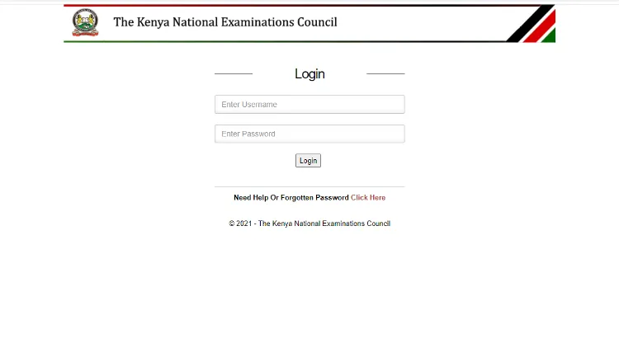
Task: Focus the Enter Password field
Action: click(x=309, y=134)
